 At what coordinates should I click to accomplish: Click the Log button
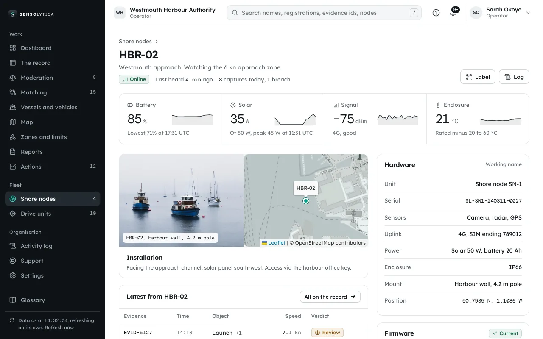click(514, 77)
